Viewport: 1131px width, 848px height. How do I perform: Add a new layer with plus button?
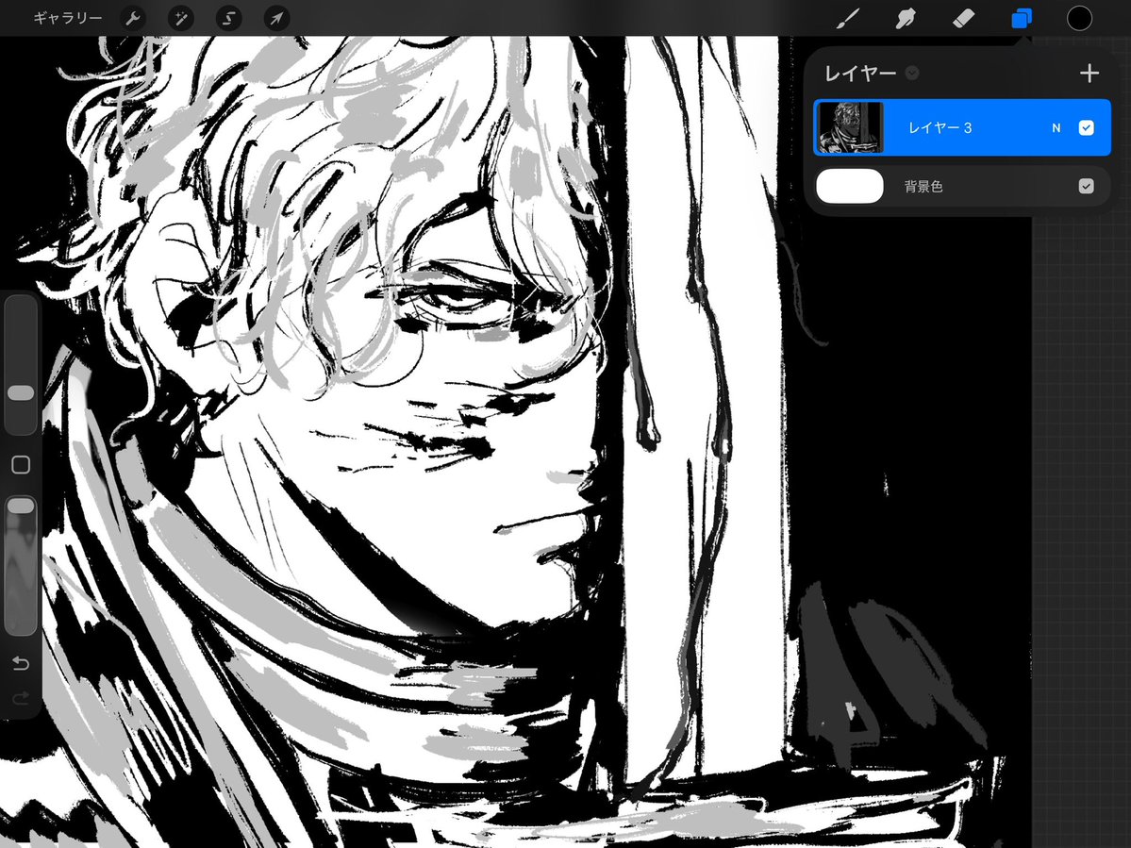click(1089, 73)
